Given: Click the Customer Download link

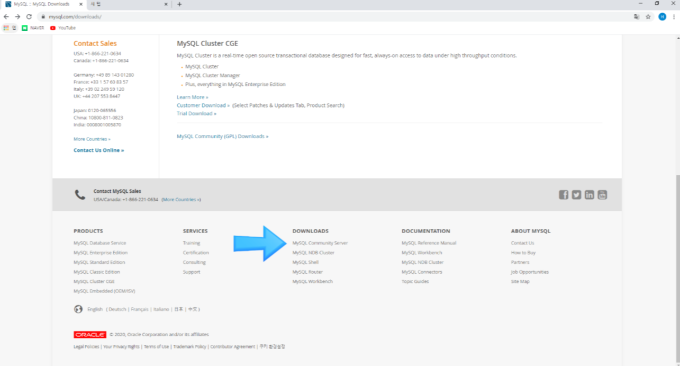Looking at the screenshot, I should click(203, 105).
